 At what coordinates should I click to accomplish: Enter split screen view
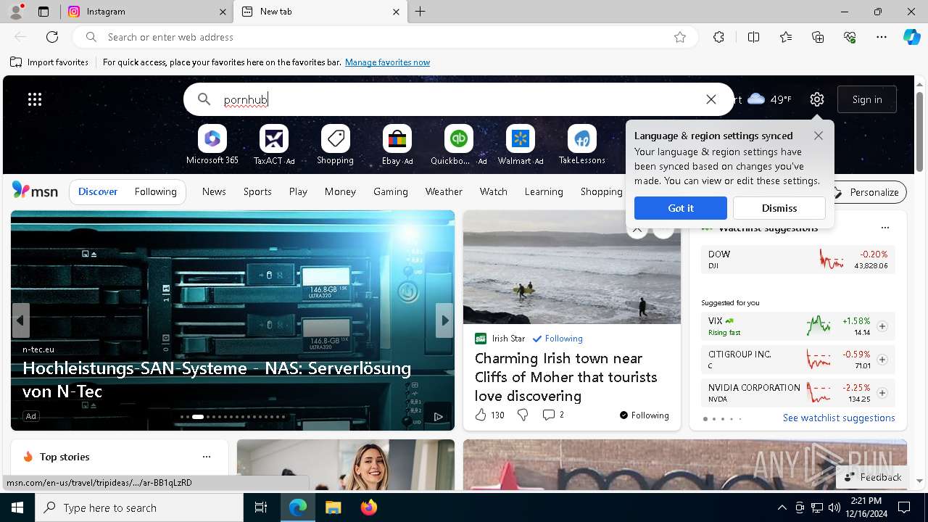(753, 37)
